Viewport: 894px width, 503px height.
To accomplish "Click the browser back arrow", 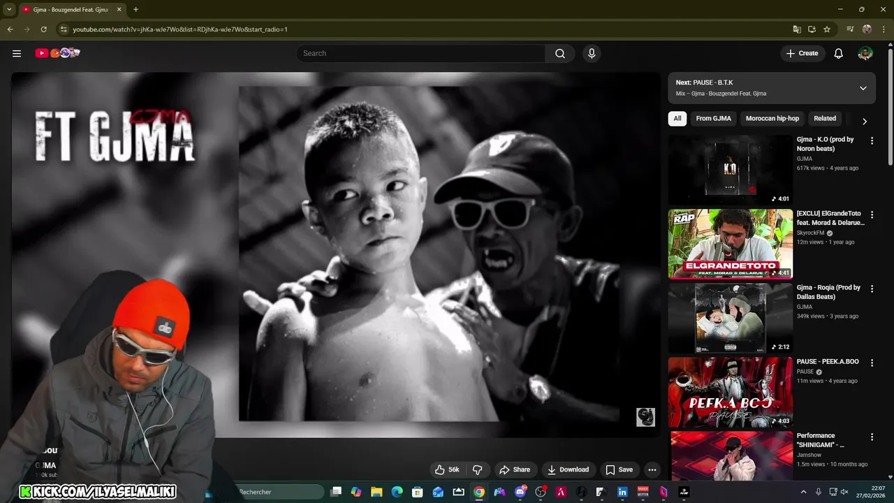I will (x=10, y=29).
